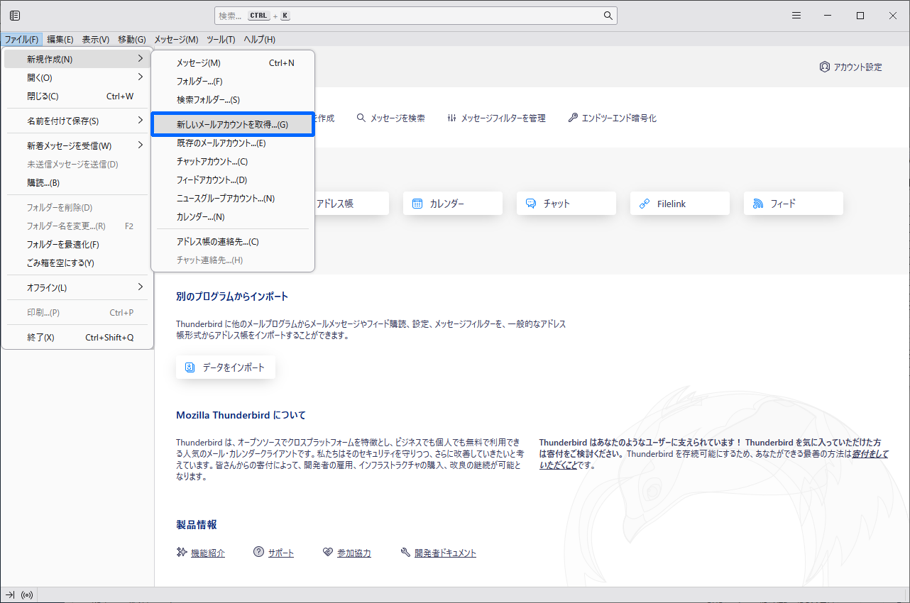The height and width of the screenshot is (603, 910).
Task: Click the key icon beside エンドツーエンド暗号化
Action: [x=573, y=118]
